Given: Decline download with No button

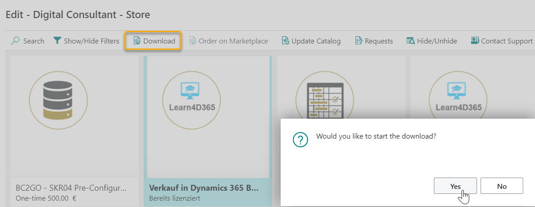Looking at the screenshot, I should pos(501,186).
